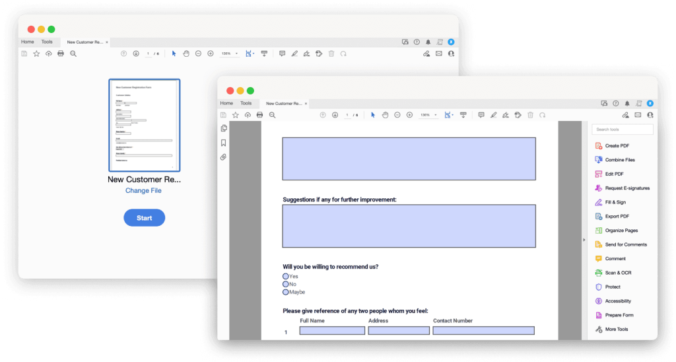
Task: Click the Full Name field in row 1
Action: click(x=333, y=330)
